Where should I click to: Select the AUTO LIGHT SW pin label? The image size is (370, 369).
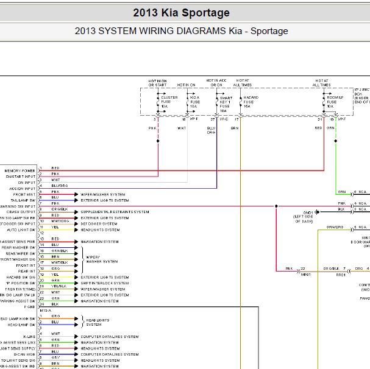[21, 230]
